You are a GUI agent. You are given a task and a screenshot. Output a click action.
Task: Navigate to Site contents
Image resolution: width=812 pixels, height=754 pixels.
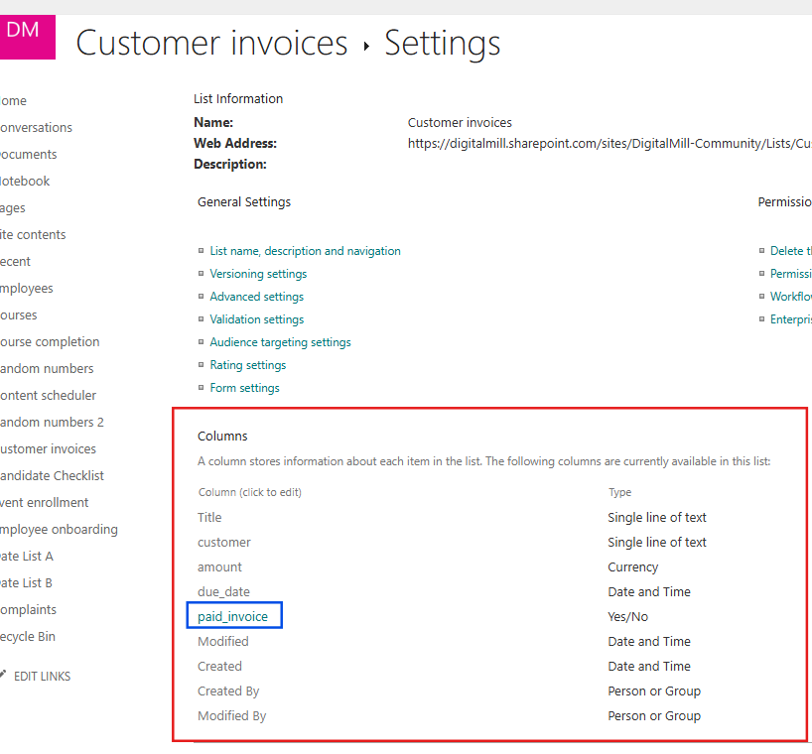pyautogui.click(x=33, y=233)
